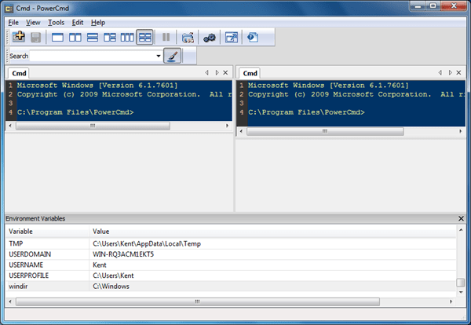Image resolution: width=471 pixels, height=325 pixels.
Task: Open the Edit menu
Action: coord(78,23)
